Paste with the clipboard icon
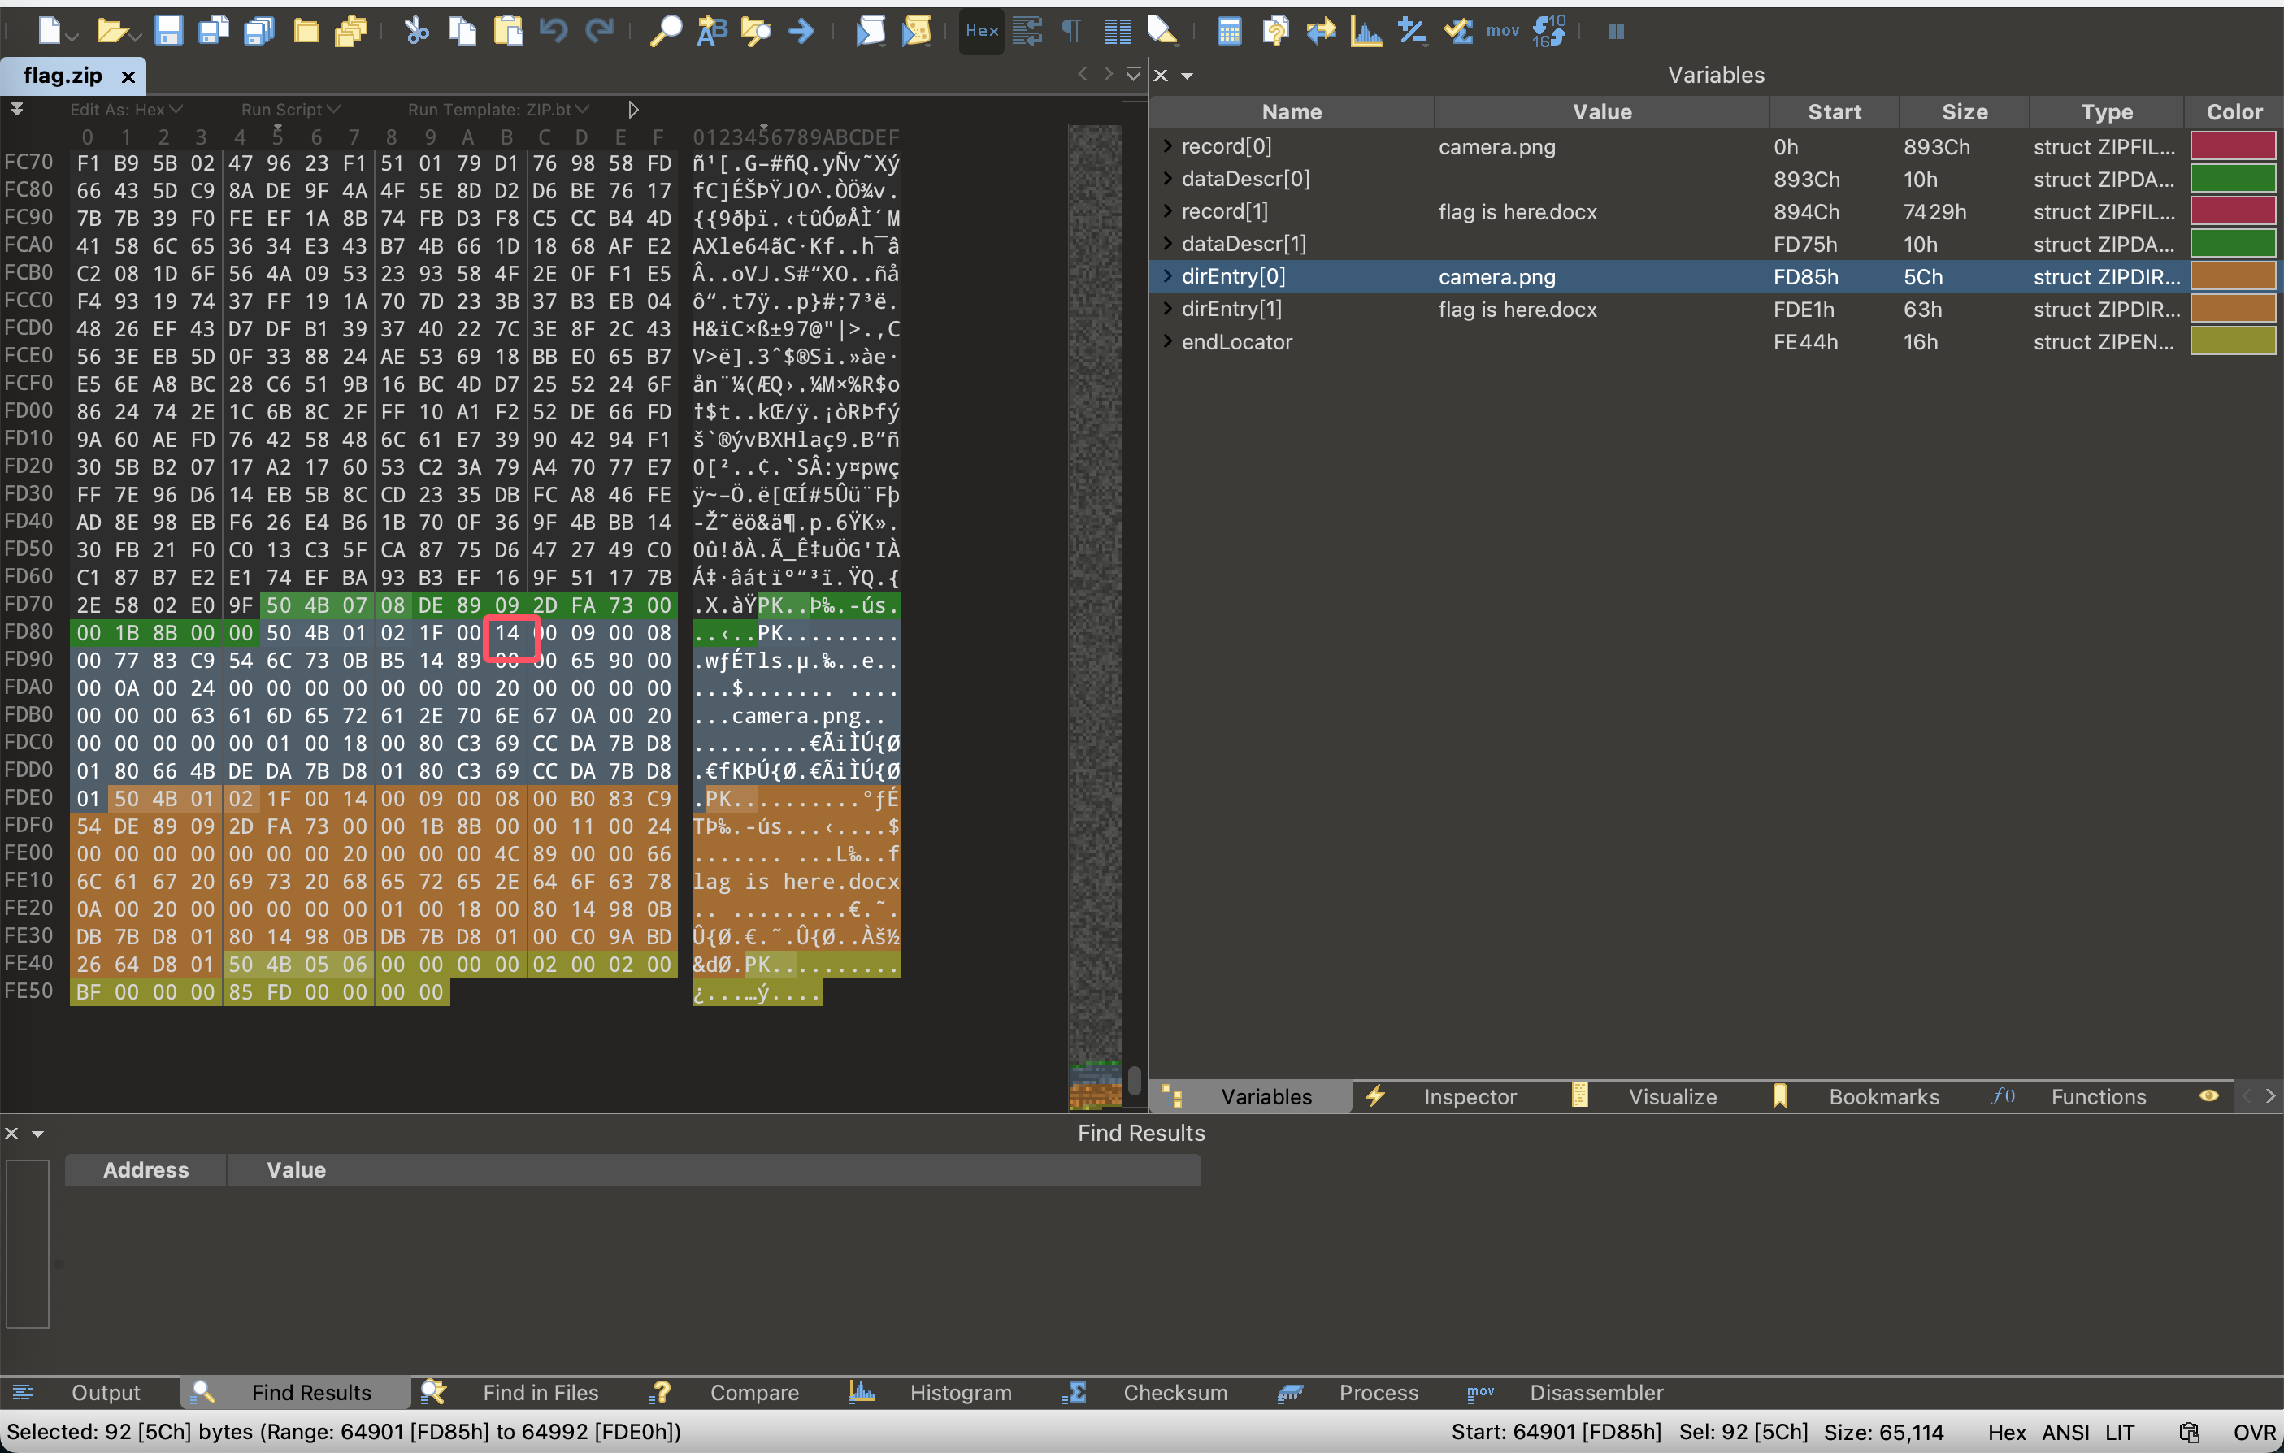Viewport: 2284px width, 1453px height. [x=508, y=32]
